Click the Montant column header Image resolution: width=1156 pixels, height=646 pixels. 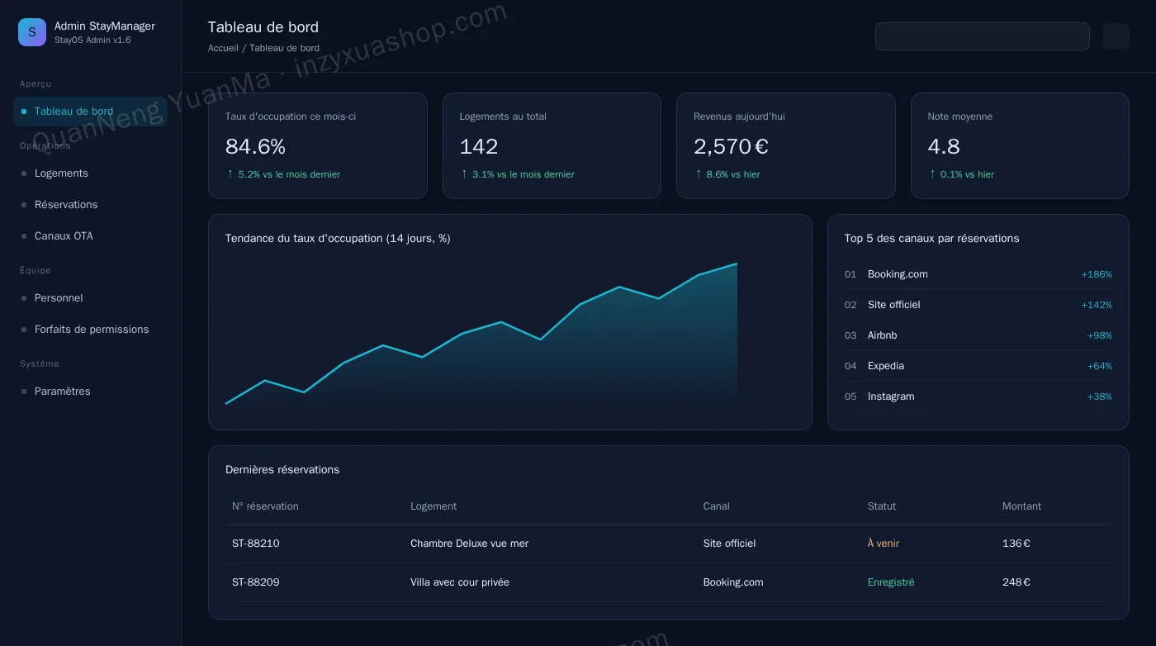click(x=1021, y=506)
